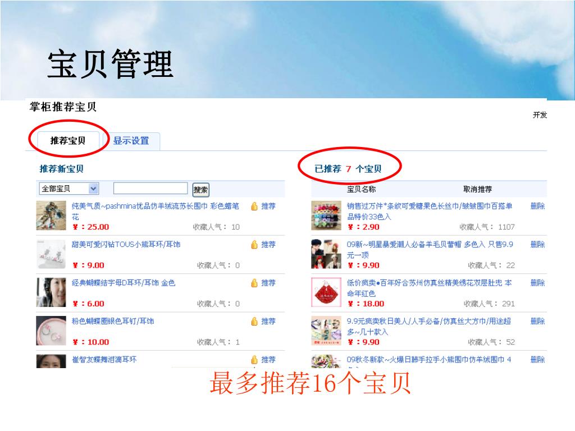Viewport: 575px width, 431px height.
Task: Open the colorful scarves stack thumbnail
Action: coord(326,215)
